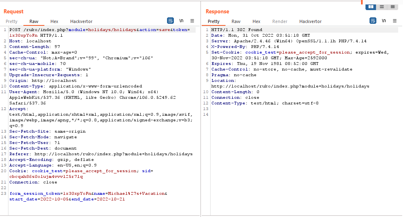403x217 pixels.
Task: Click the Sec-Fetch-Dest: document header
Action: coord(43,148)
